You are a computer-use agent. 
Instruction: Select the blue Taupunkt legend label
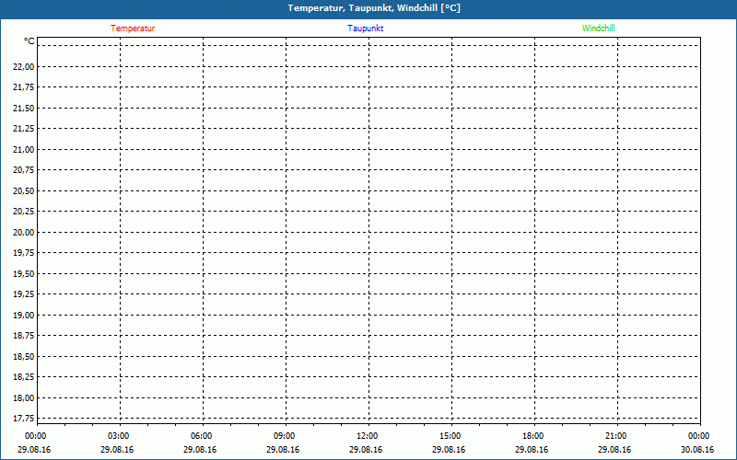(366, 29)
